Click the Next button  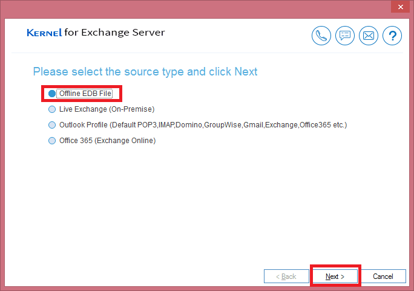point(335,277)
